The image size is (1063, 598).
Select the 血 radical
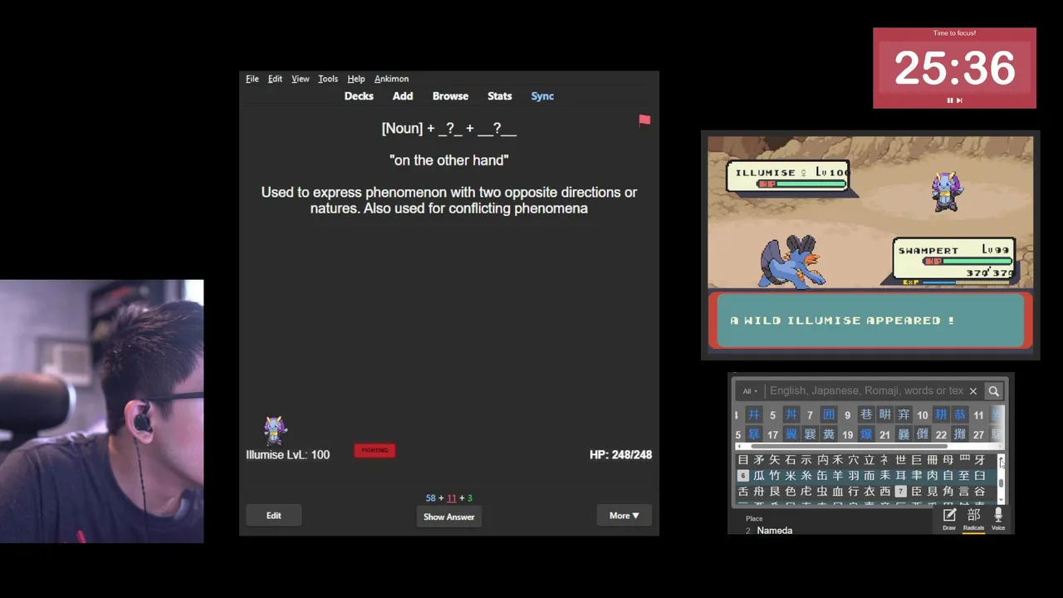(x=838, y=492)
